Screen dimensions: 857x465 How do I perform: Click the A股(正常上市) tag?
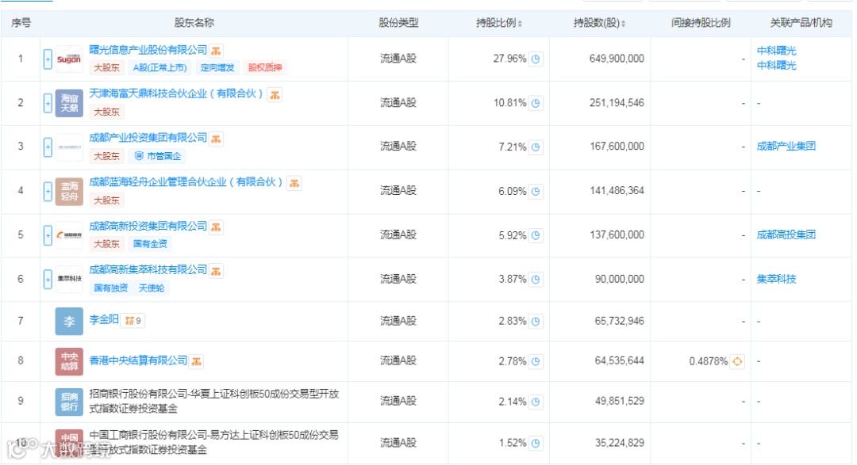pos(160,67)
